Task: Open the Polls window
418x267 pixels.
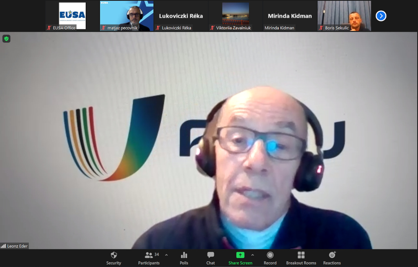Action: click(x=184, y=258)
